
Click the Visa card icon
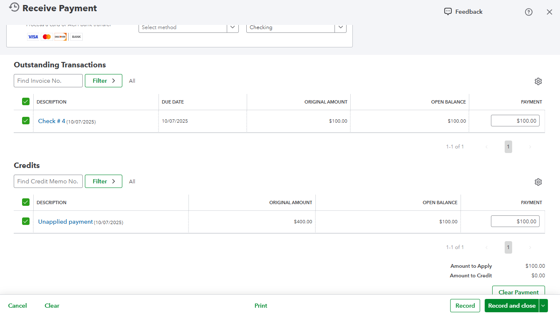coord(33,37)
